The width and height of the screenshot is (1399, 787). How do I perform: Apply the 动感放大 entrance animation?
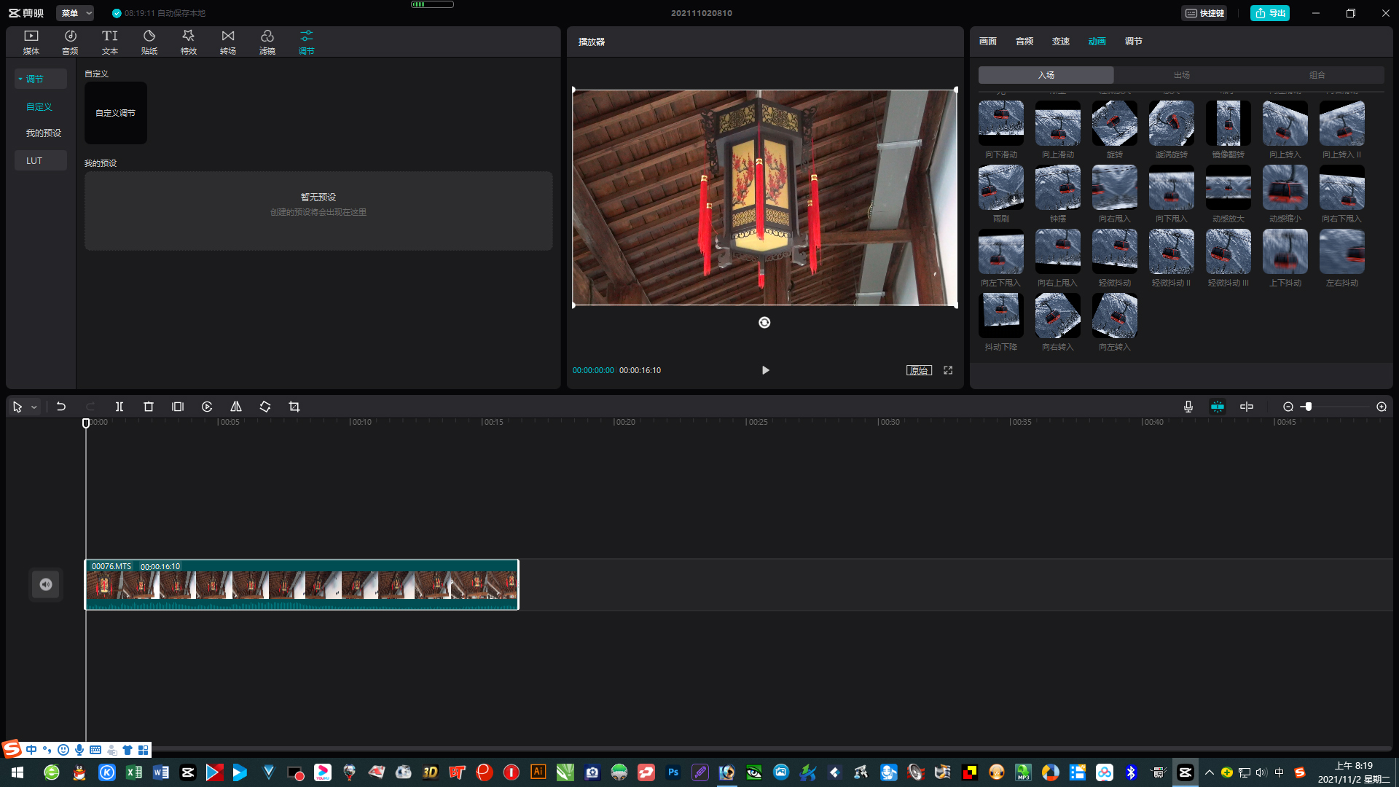coord(1228,187)
